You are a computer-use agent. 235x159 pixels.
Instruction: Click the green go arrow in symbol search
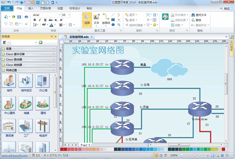(41, 43)
